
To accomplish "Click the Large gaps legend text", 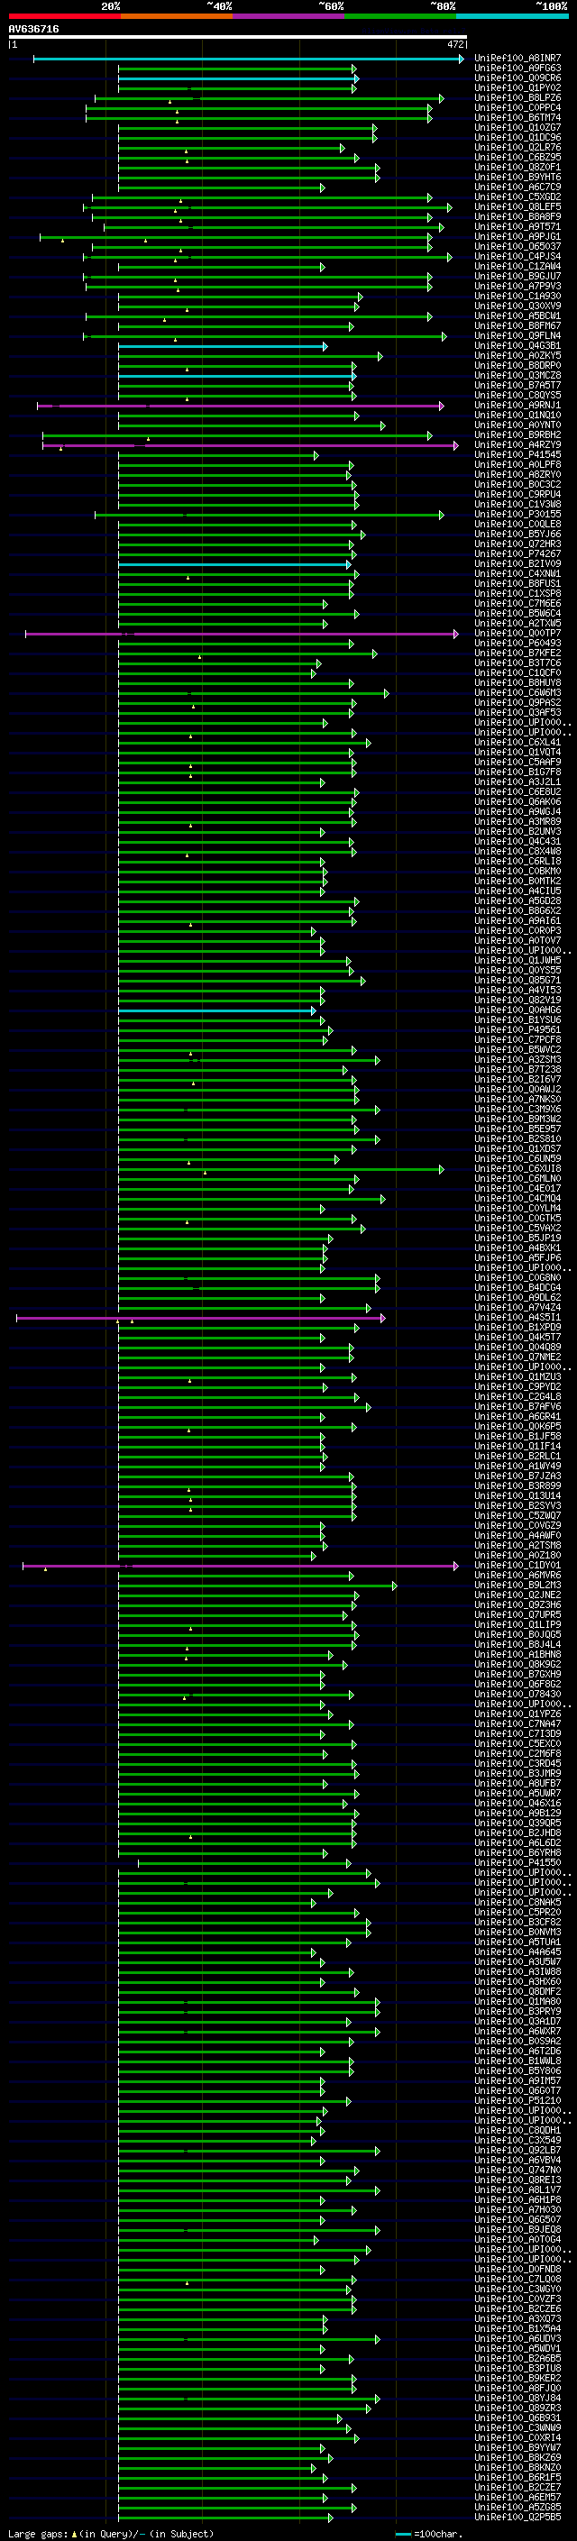I will click(111, 2534).
